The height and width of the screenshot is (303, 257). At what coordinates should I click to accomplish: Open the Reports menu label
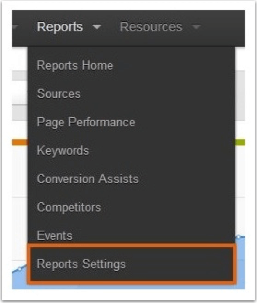pos(60,27)
